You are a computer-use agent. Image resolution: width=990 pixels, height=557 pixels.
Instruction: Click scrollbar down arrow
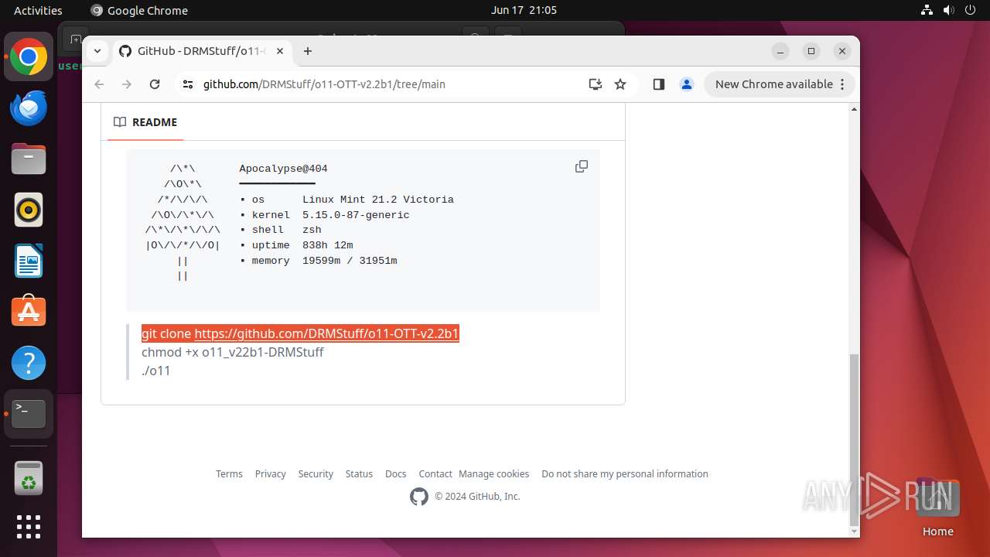[854, 531]
